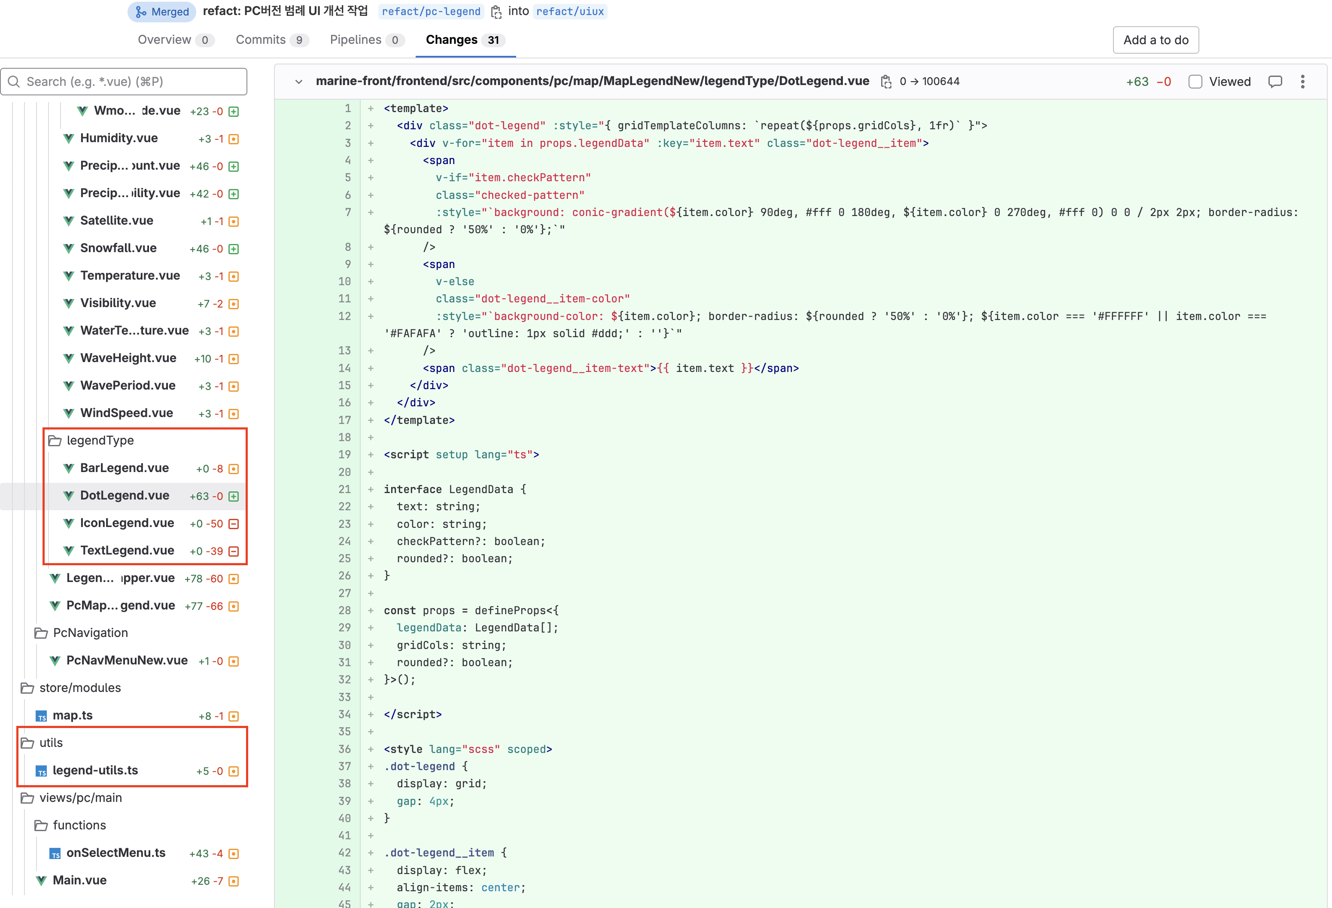Click the added-file status icon for DotLegend.vue

point(234,497)
